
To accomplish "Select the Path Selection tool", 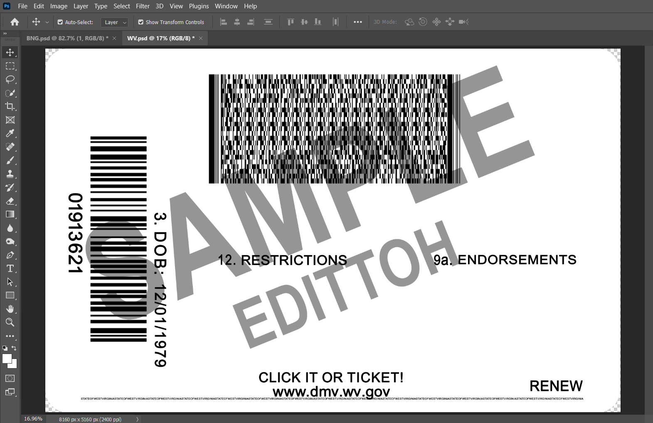I will point(10,282).
